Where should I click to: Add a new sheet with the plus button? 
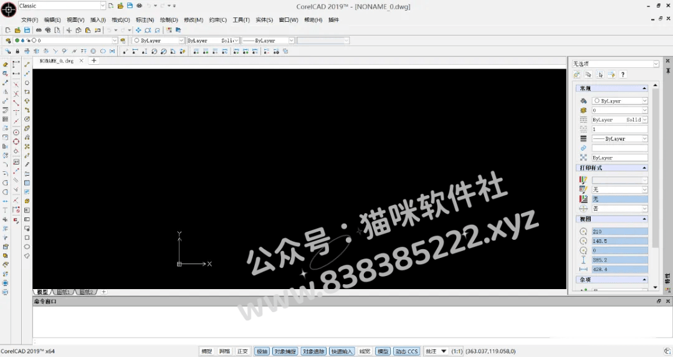103,292
